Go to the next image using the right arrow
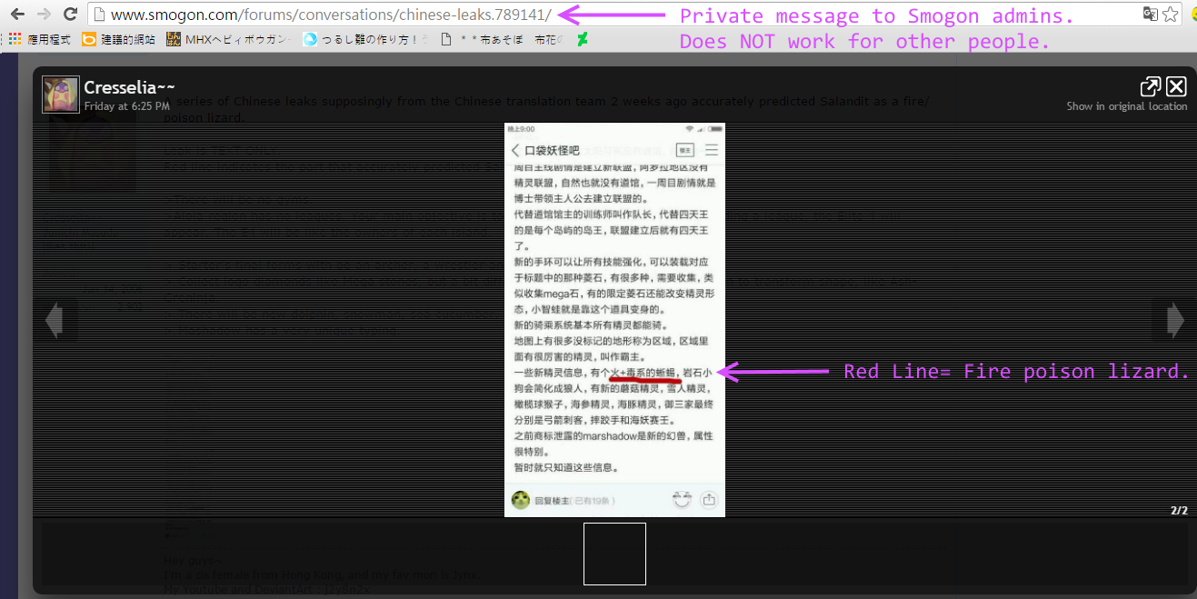1197x599 pixels. tap(1175, 320)
